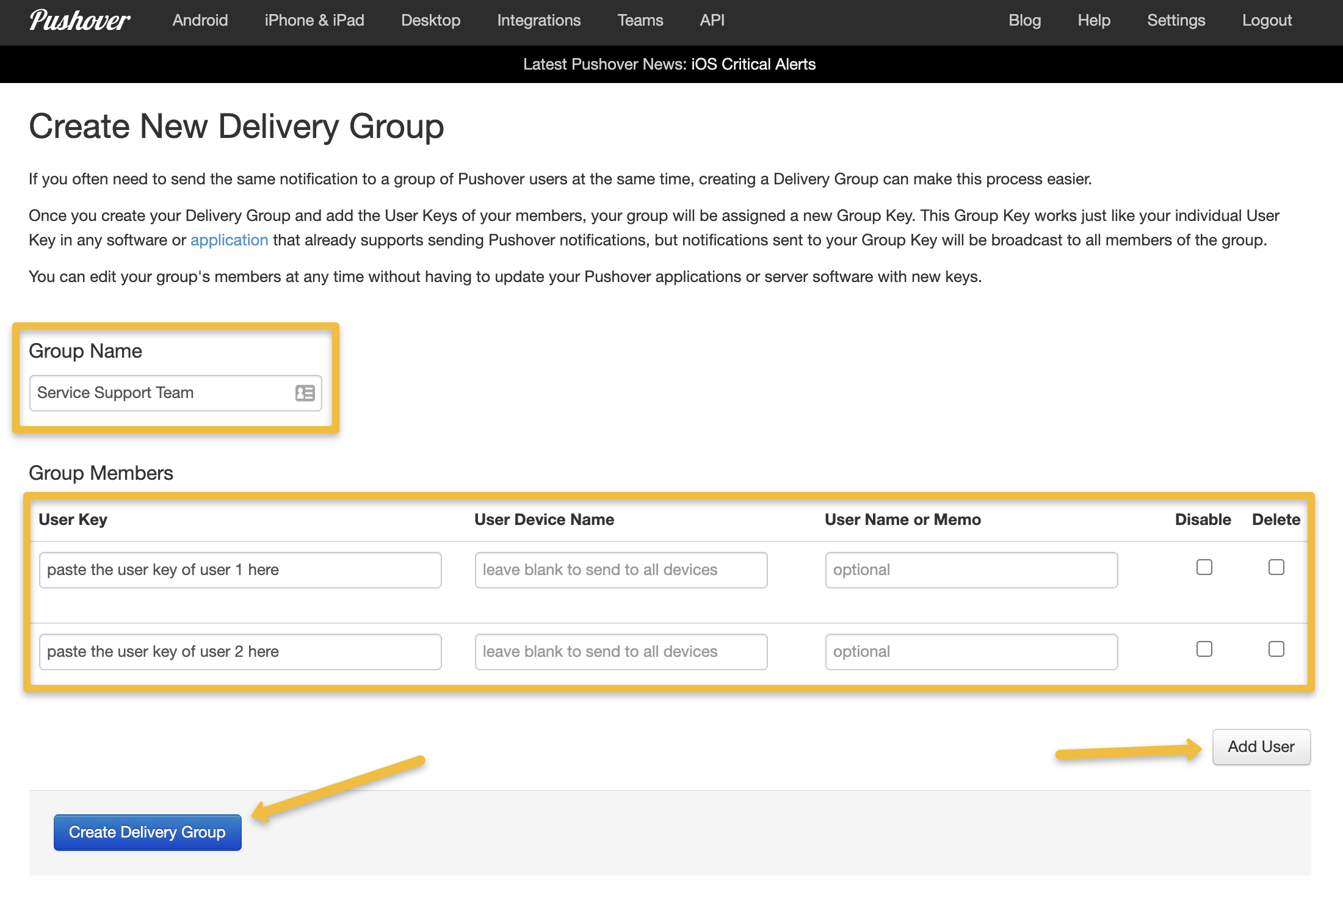The image size is (1343, 901).
Task: Check Delete box for user 1 row
Action: point(1276,567)
